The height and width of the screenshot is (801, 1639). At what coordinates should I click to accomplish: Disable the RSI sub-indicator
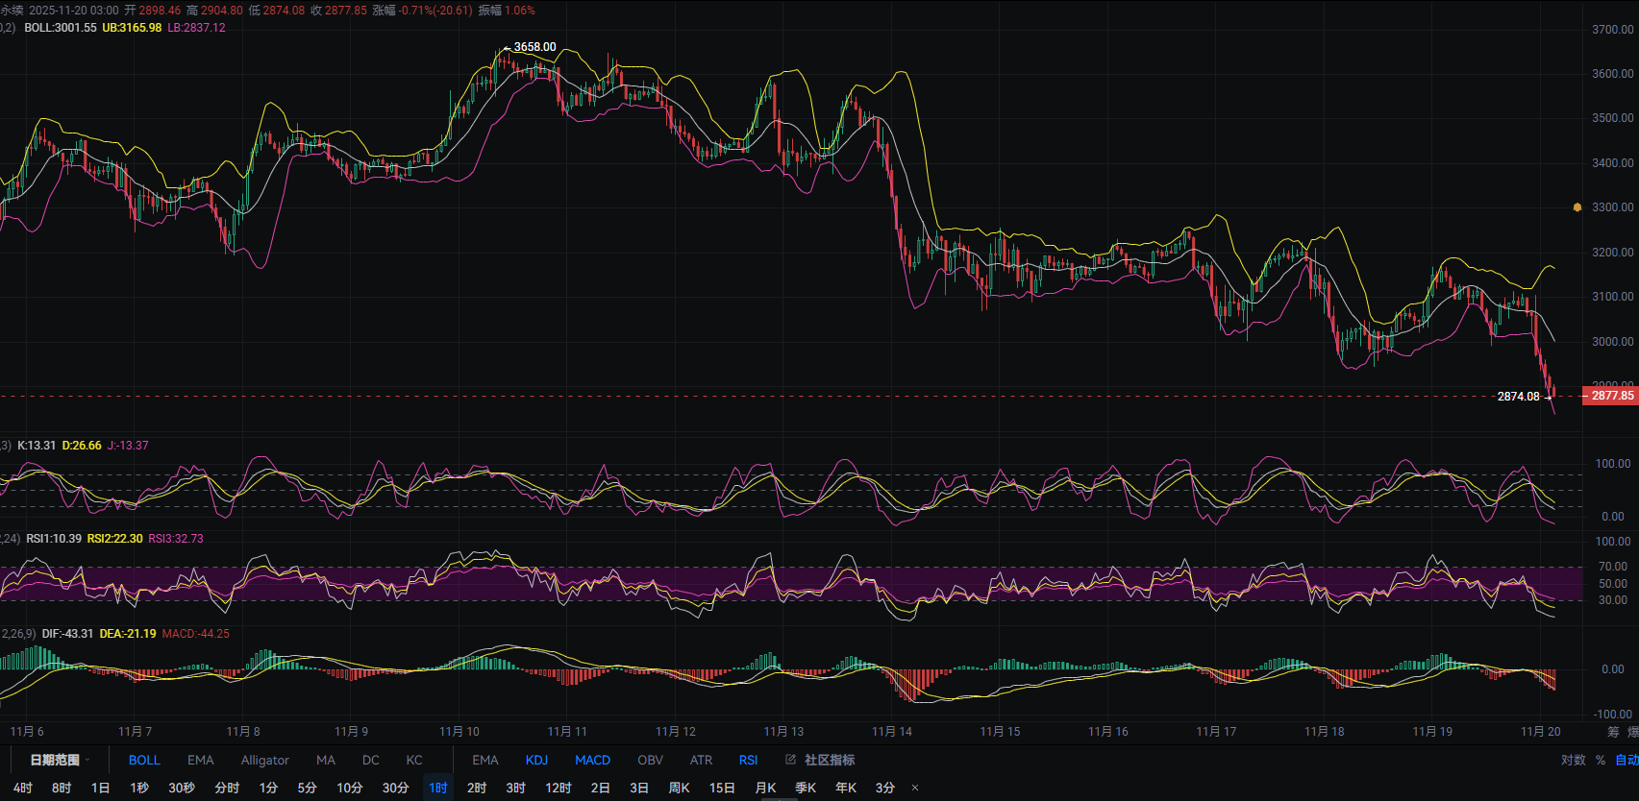748,760
